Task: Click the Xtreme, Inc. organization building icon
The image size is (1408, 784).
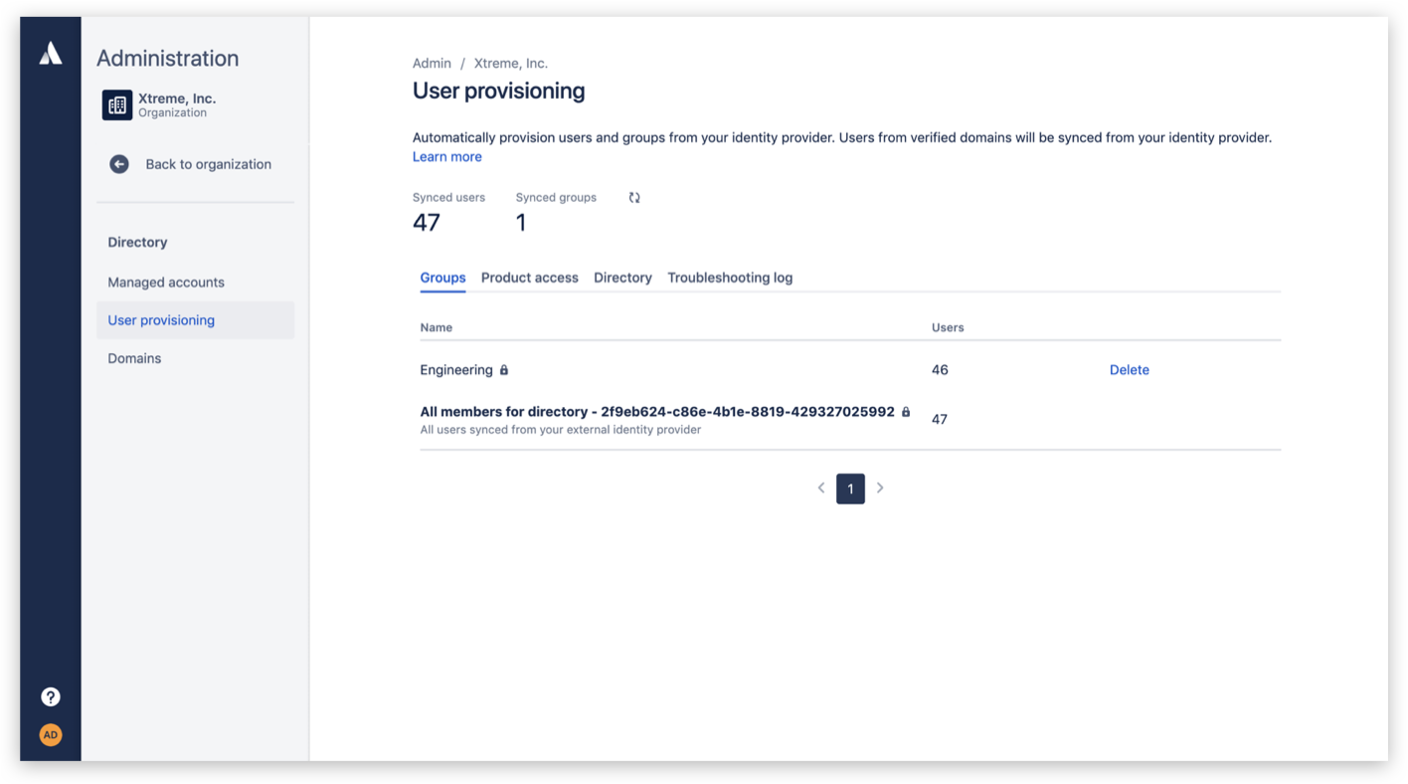Action: 117,104
